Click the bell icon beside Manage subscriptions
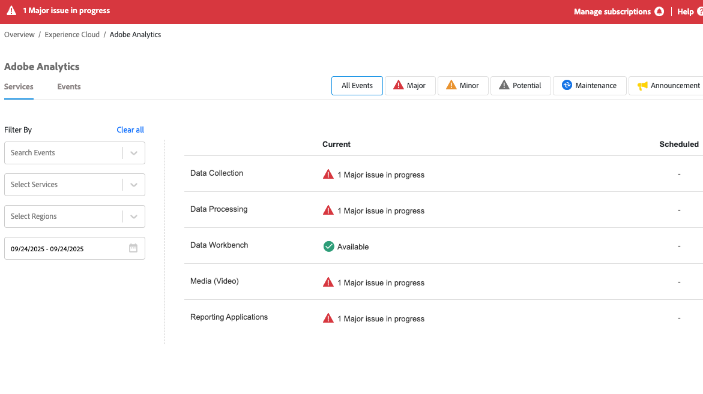Image resolution: width=703 pixels, height=394 pixels. 659,11
